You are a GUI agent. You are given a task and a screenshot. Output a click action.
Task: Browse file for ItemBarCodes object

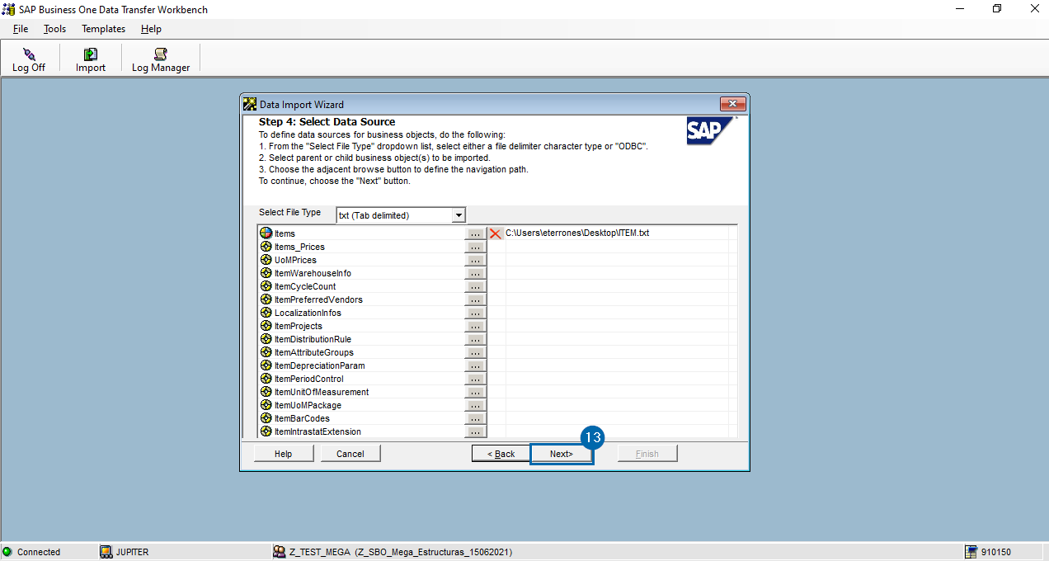pos(475,418)
